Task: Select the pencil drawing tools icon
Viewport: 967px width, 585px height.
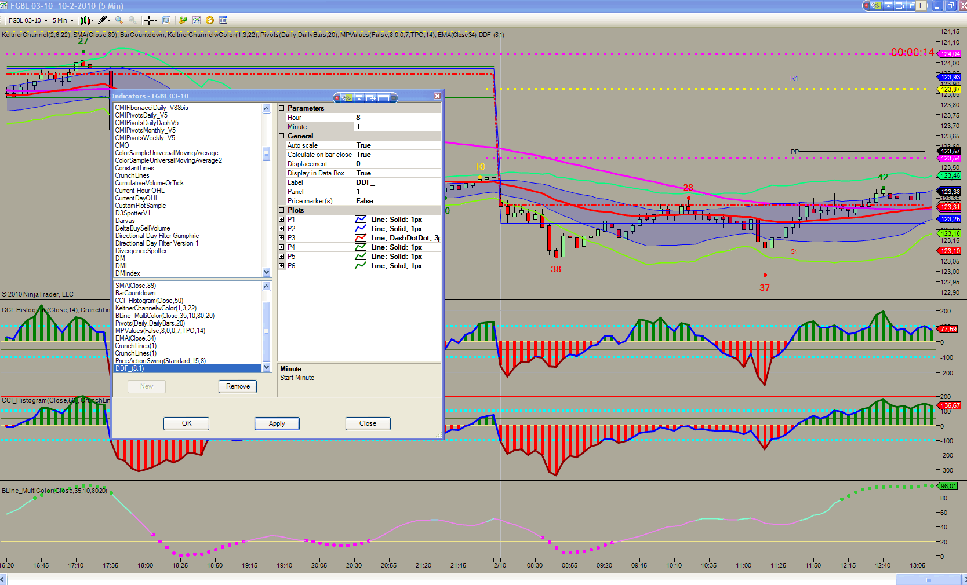Action: click(103, 20)
